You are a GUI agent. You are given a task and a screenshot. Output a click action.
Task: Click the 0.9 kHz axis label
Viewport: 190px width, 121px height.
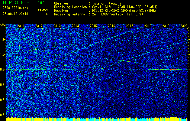[2, 70]
